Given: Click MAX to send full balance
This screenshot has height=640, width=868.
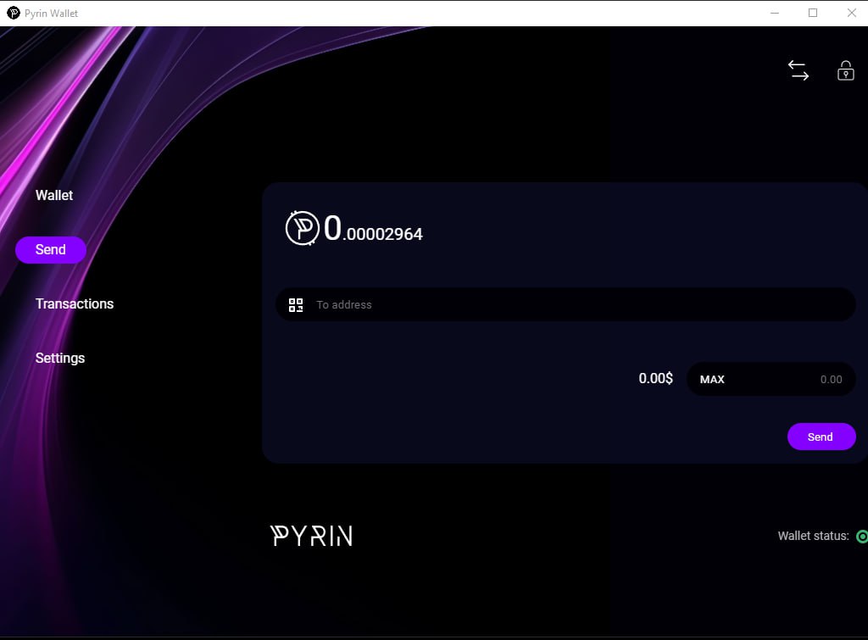Looking at the screenshot, I should (x=711, y=379).
